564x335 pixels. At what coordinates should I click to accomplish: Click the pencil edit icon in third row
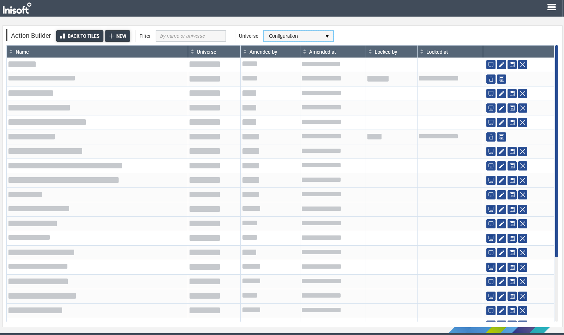coord(502,94)
